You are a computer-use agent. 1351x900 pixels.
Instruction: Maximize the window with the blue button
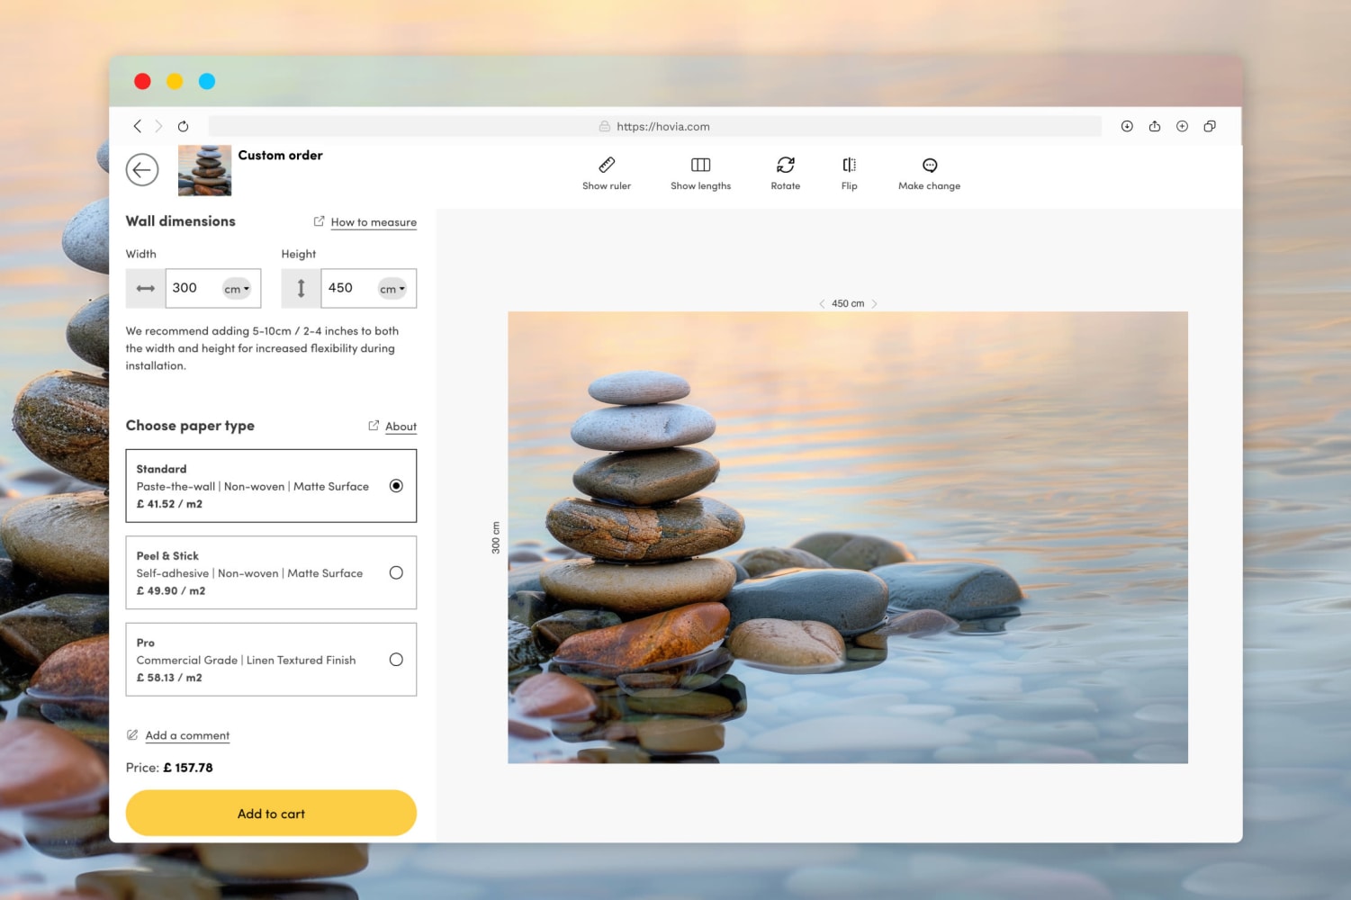pyautogui.click(x=207, y=81)
